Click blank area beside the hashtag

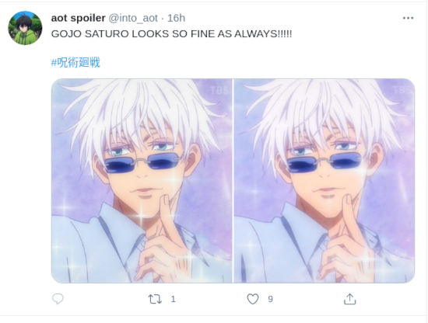(246, 62)
